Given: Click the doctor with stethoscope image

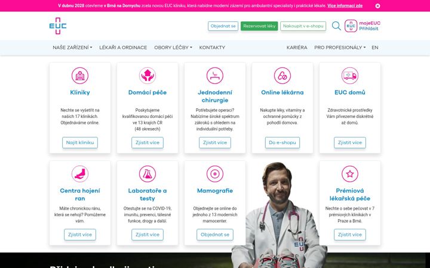Looking at the screenshot, I should click(x=279, y=216).
